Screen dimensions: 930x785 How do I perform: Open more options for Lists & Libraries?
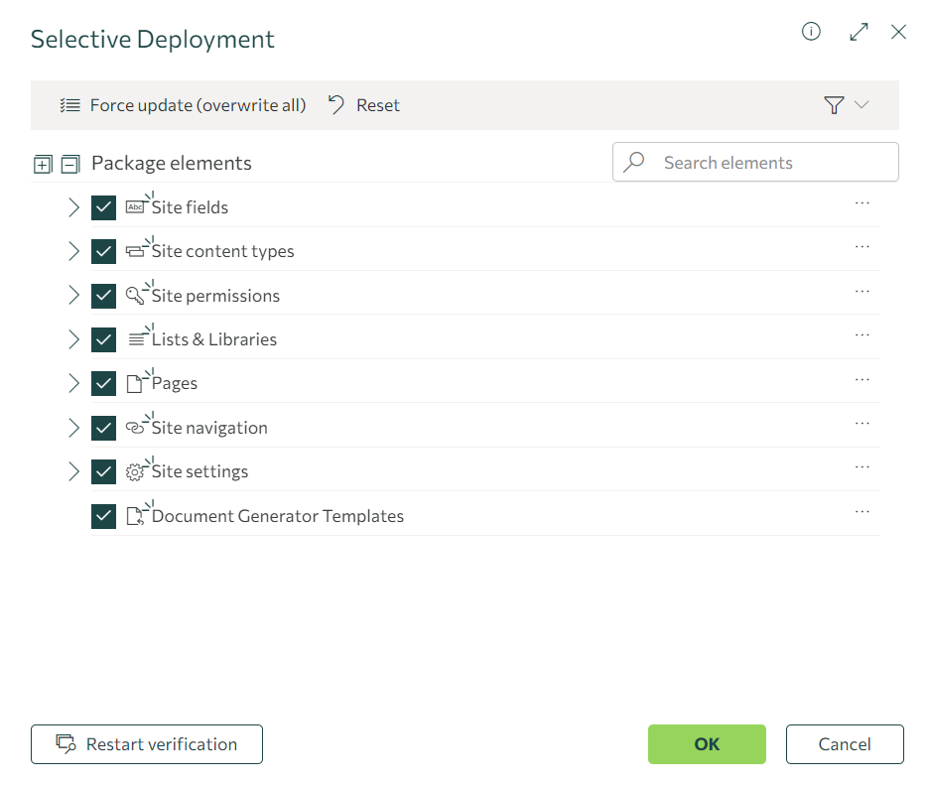[x=862, y=335]
